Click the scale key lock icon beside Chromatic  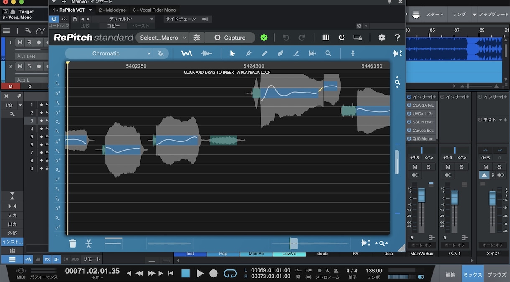tap(161, 53)
